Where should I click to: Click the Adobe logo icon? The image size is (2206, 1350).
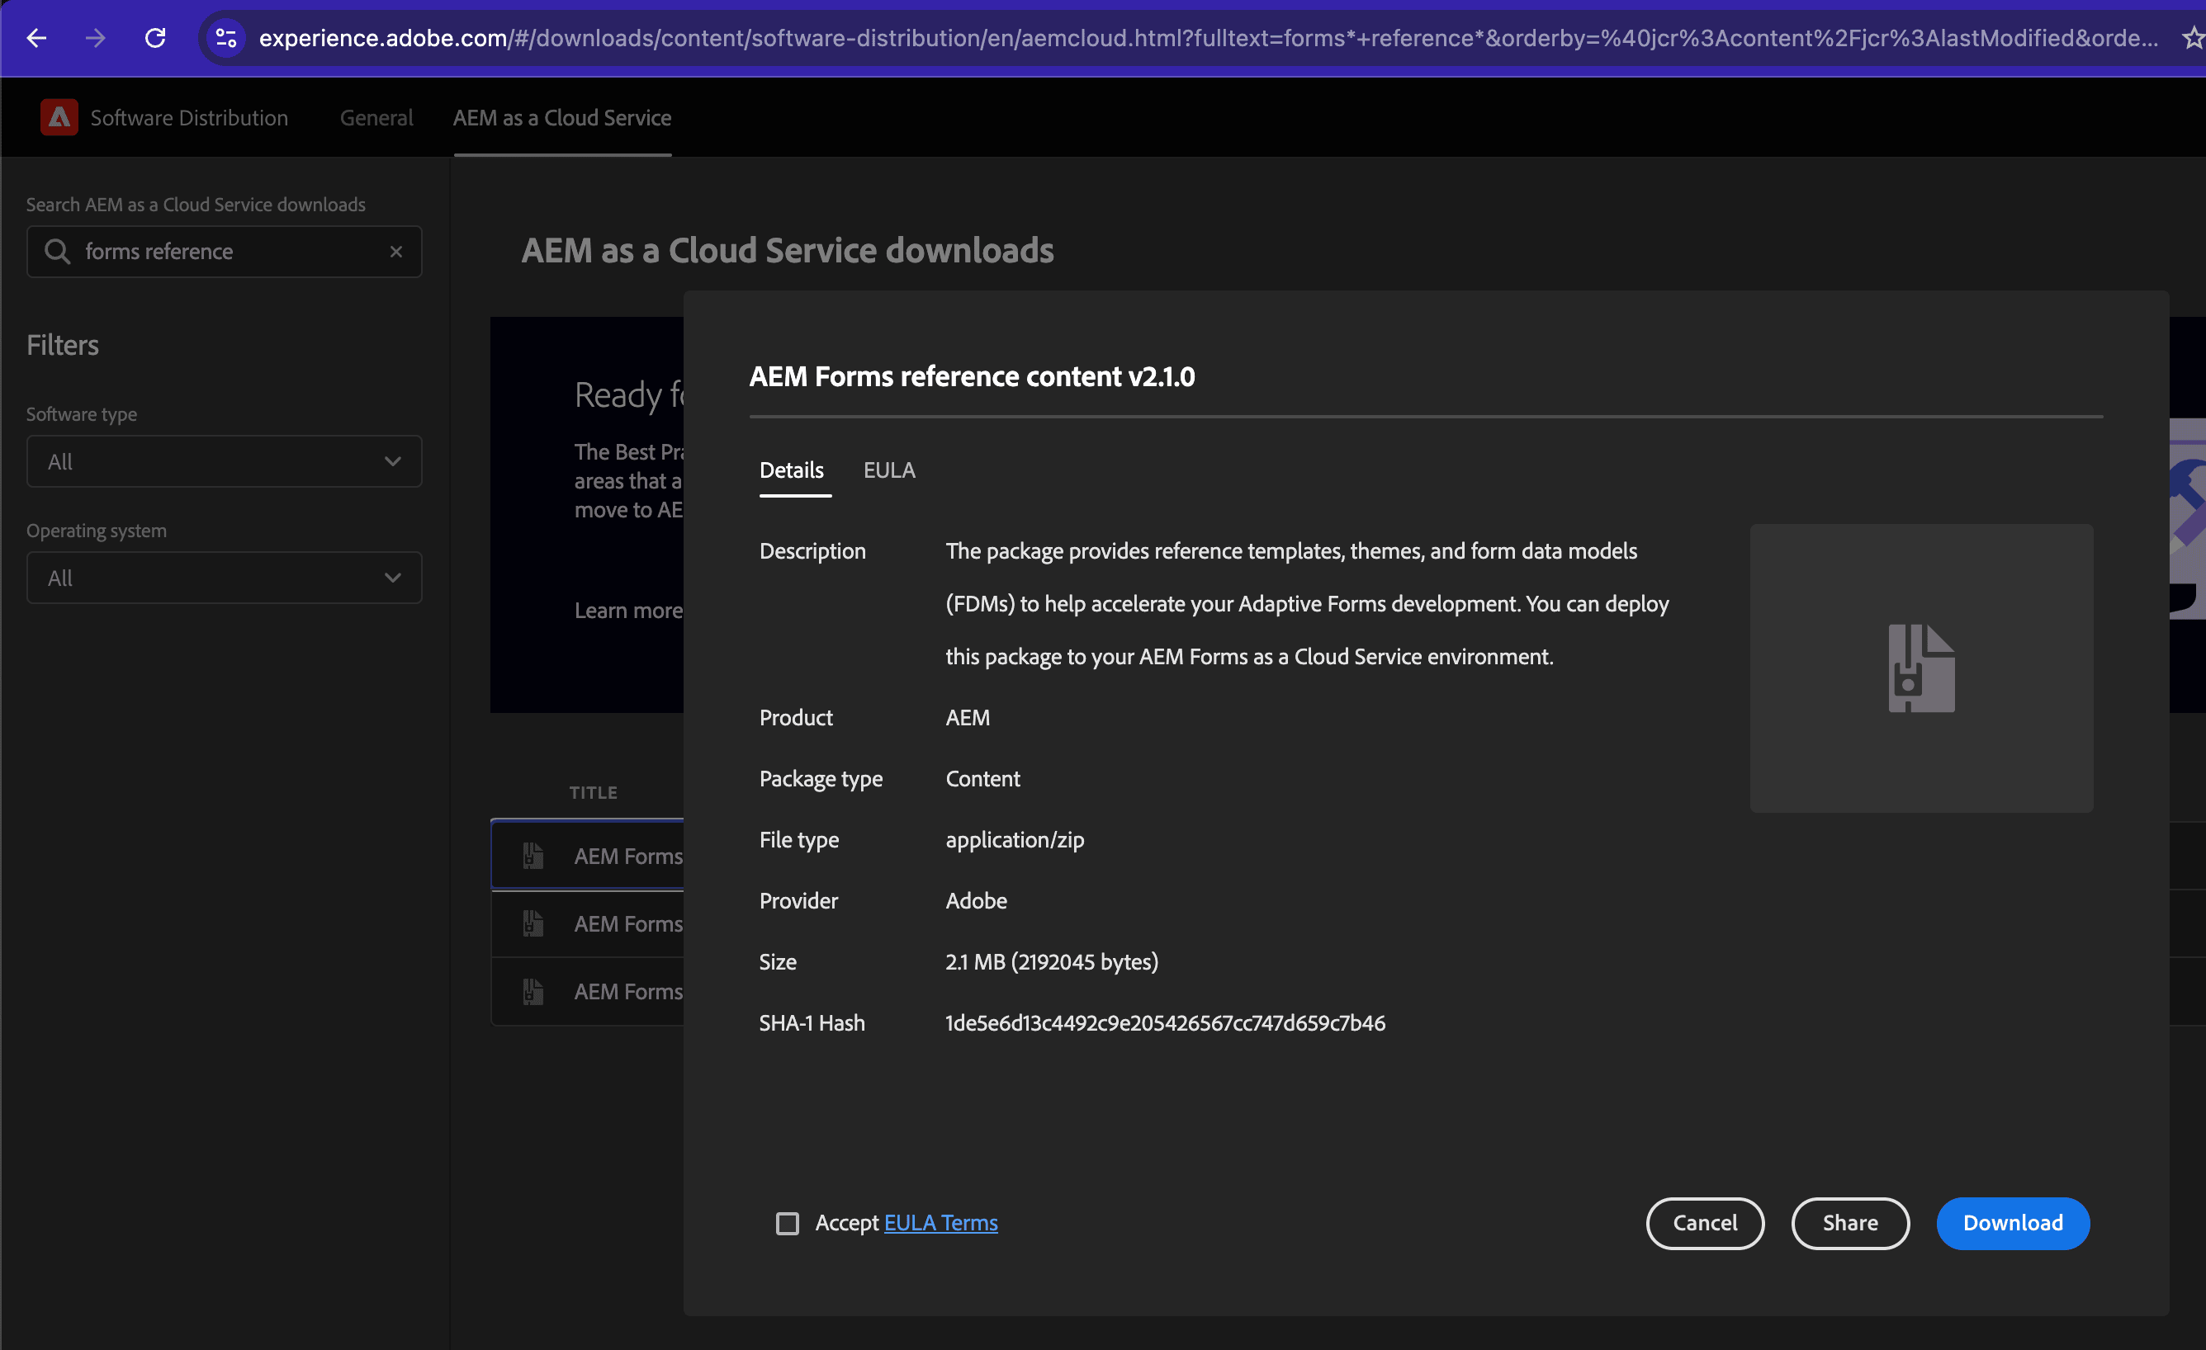pyautogui.click(x=59, y=117)
